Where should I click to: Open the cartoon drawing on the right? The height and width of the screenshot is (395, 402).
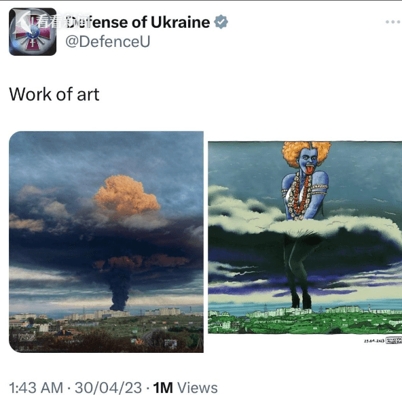[305, 237]
